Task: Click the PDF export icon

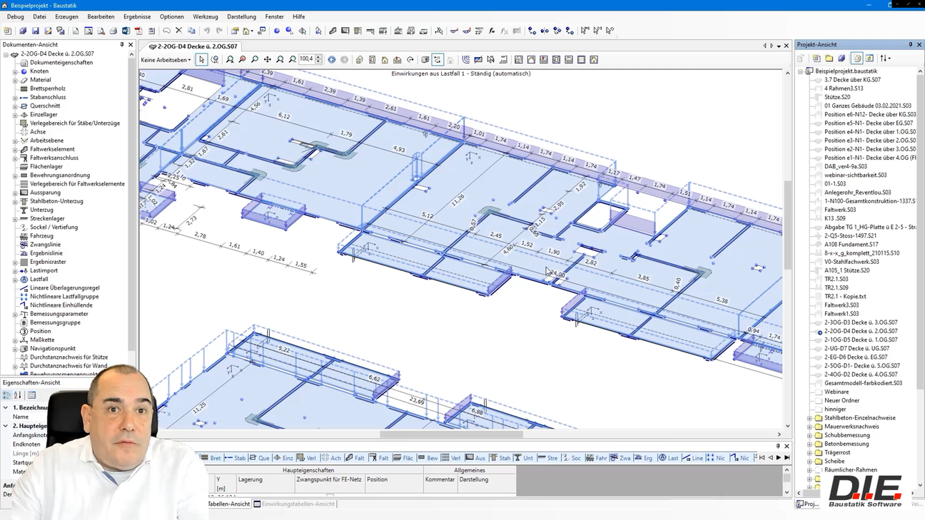Action: [138, 31]
